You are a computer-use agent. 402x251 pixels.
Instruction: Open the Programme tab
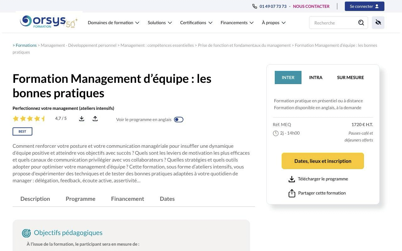[80, 199]
